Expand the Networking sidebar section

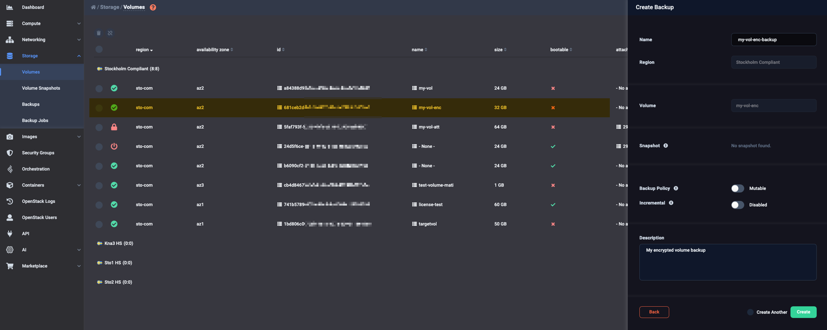[x=42, y=39]
